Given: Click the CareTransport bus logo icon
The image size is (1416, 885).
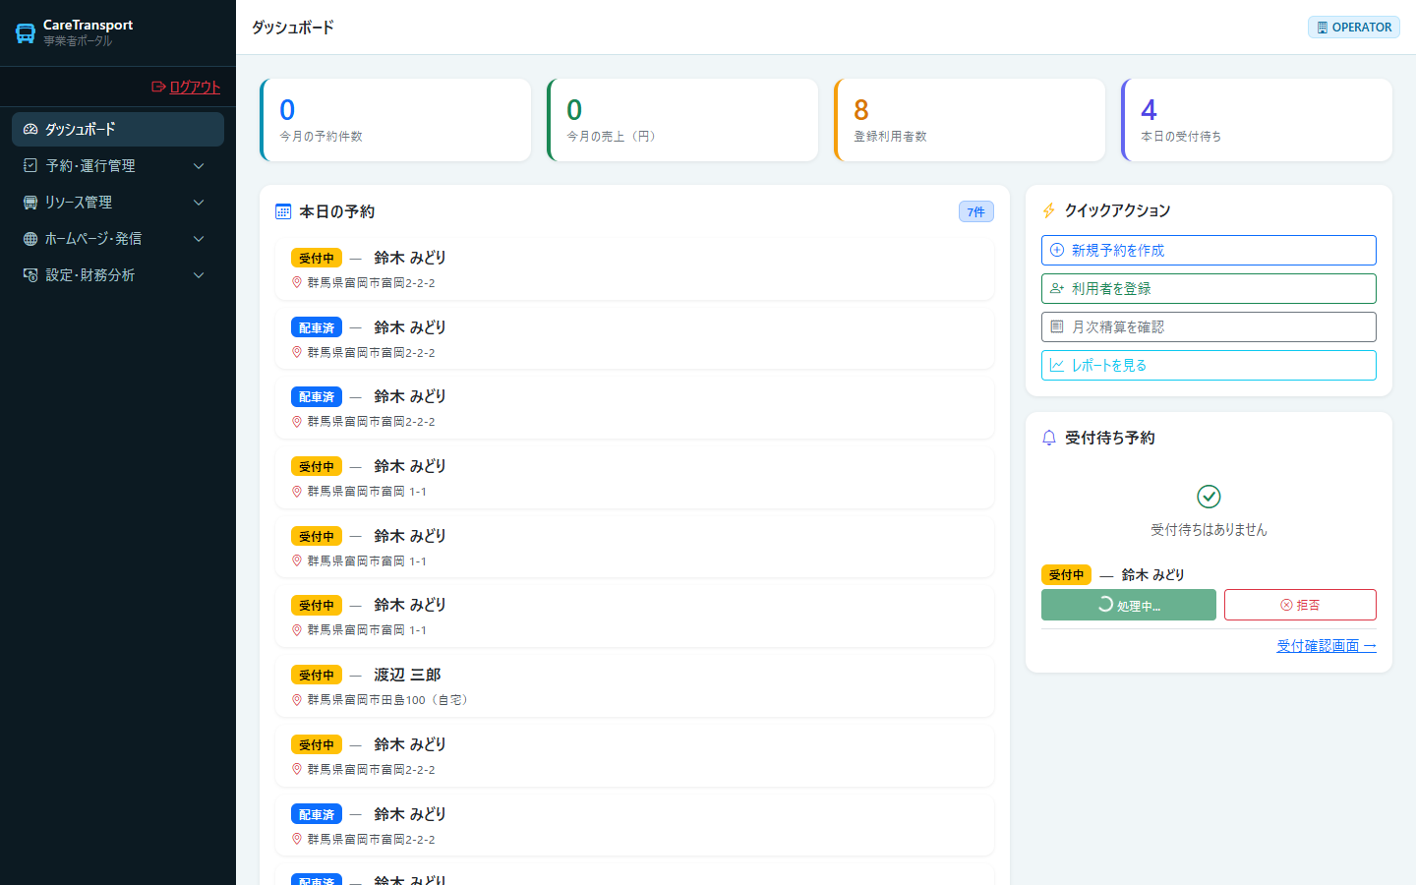Looking at the screenshot, I should [x=26, y=33].
